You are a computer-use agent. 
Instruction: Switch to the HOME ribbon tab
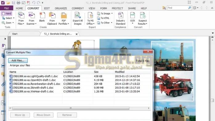tap(19, 8)
